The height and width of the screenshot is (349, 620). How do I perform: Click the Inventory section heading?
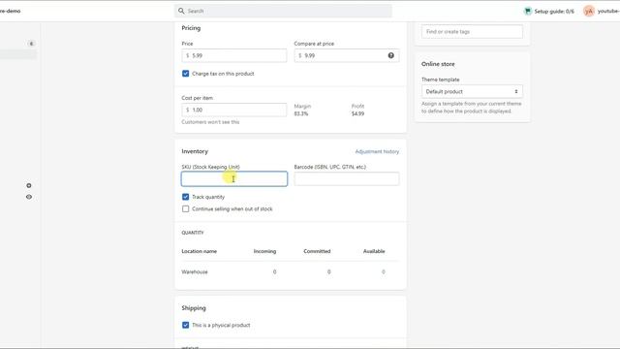(x=195, y=151)
